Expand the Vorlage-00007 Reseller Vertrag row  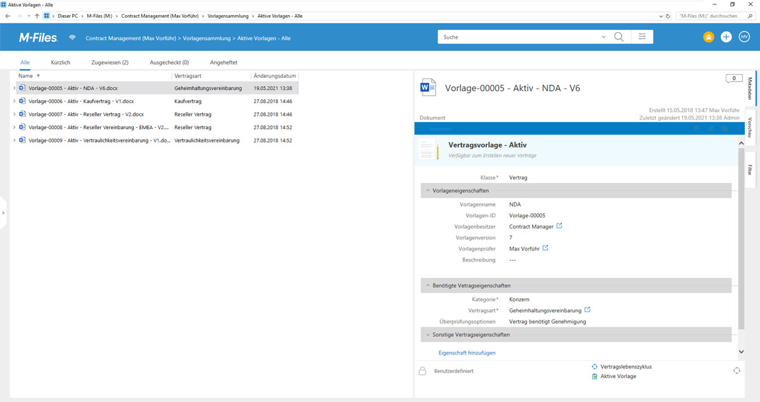click(x=15, y=114)
